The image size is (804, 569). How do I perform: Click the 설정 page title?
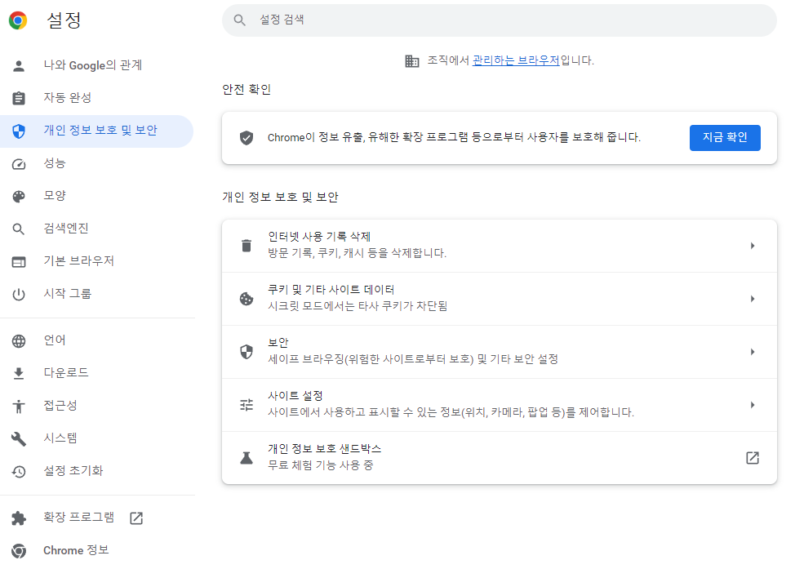64,20
